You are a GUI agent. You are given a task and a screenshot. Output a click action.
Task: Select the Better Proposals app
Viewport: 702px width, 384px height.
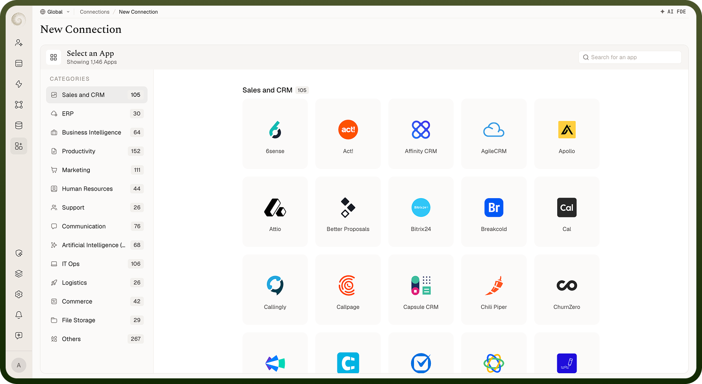(348, 212)
